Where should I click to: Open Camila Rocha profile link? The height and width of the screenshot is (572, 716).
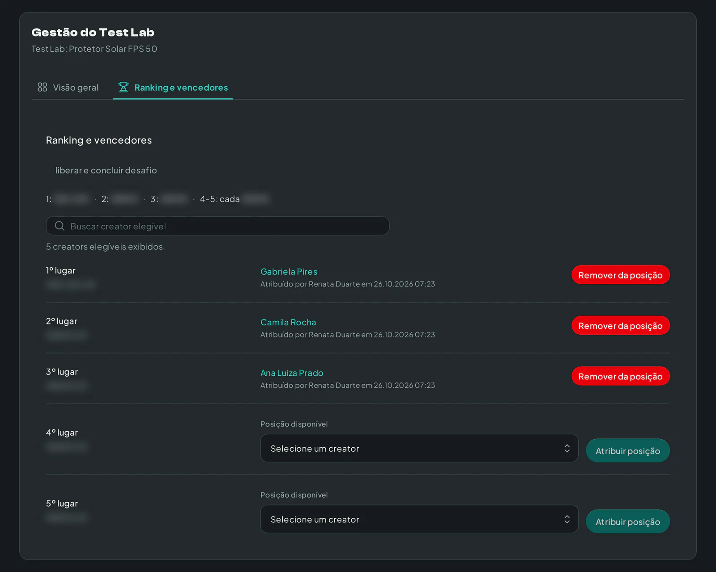click(x=288, y=322)
